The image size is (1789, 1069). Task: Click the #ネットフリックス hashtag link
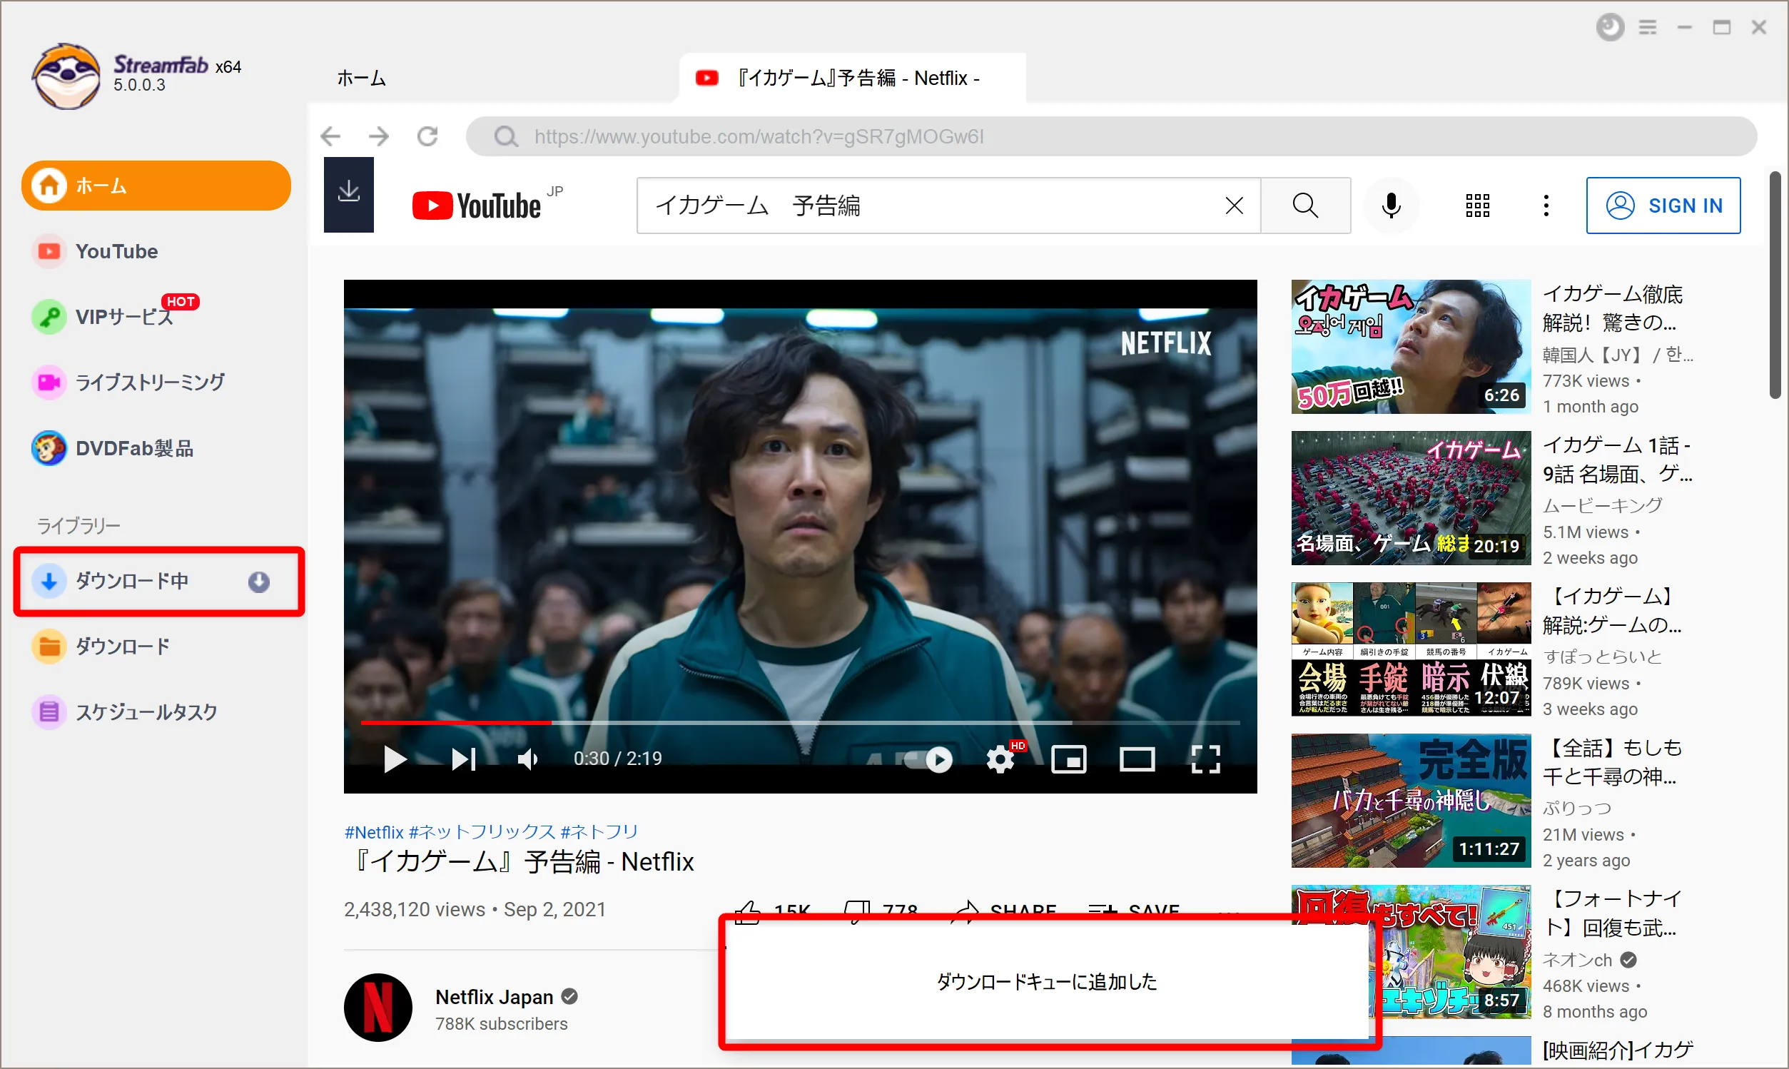(482, 832)
